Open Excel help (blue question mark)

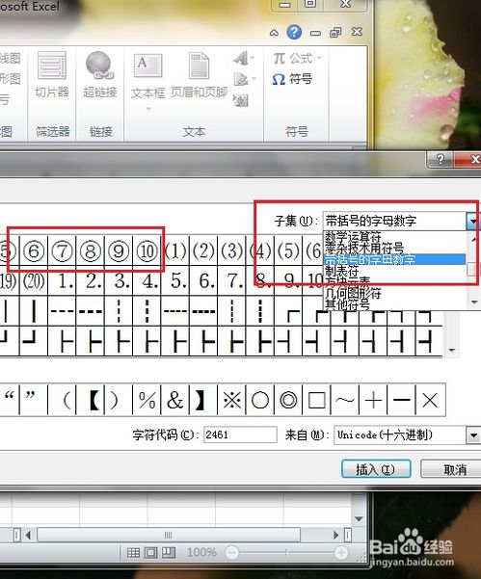pyautogui.click(x=294, y=32)
